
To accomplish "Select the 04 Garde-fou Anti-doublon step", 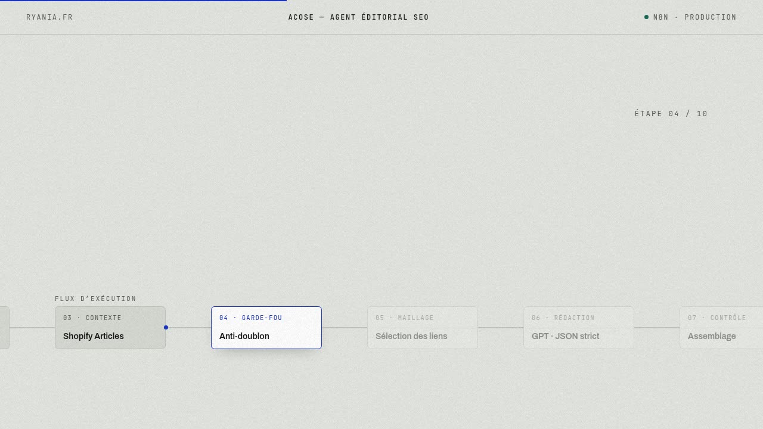I will coord(266,328).
